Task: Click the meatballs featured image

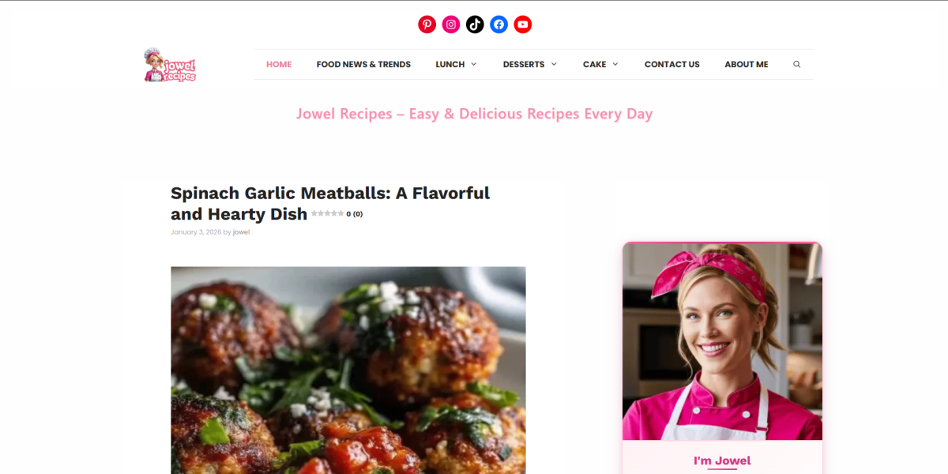Action: pos(348,370)
